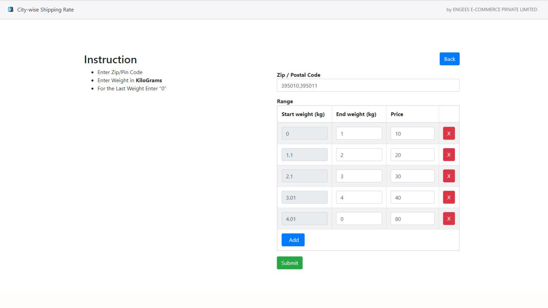The height and width of the screenshot is (308, 548).
Task: Delete the last row priced at 80
Action: [449, 219]
